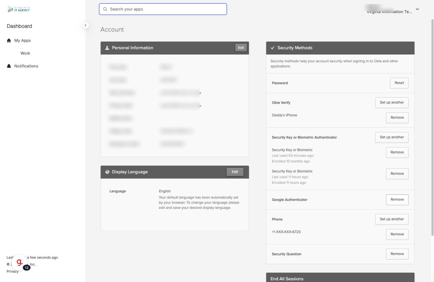Click the Virginia IT Agency logo
The image size is (434, 282).
[x=19, y=9]
